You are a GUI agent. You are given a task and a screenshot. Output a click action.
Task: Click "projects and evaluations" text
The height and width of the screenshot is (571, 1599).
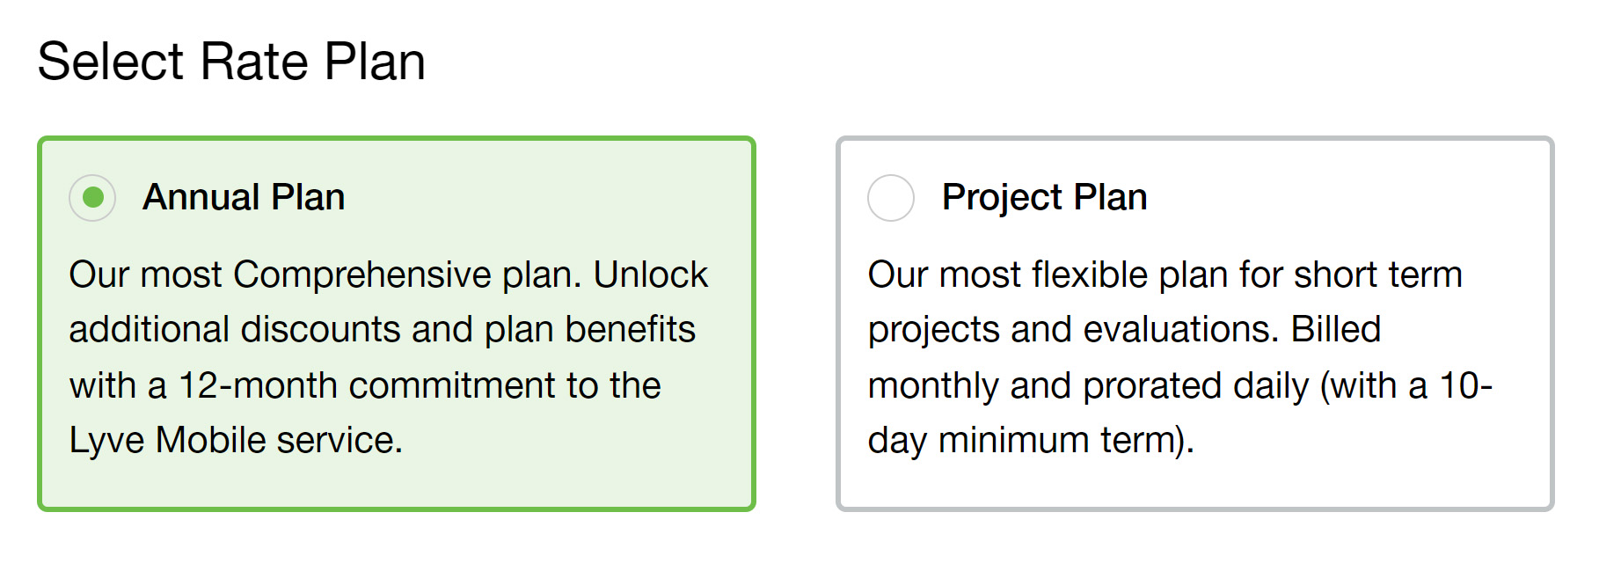click(1073, 330)
